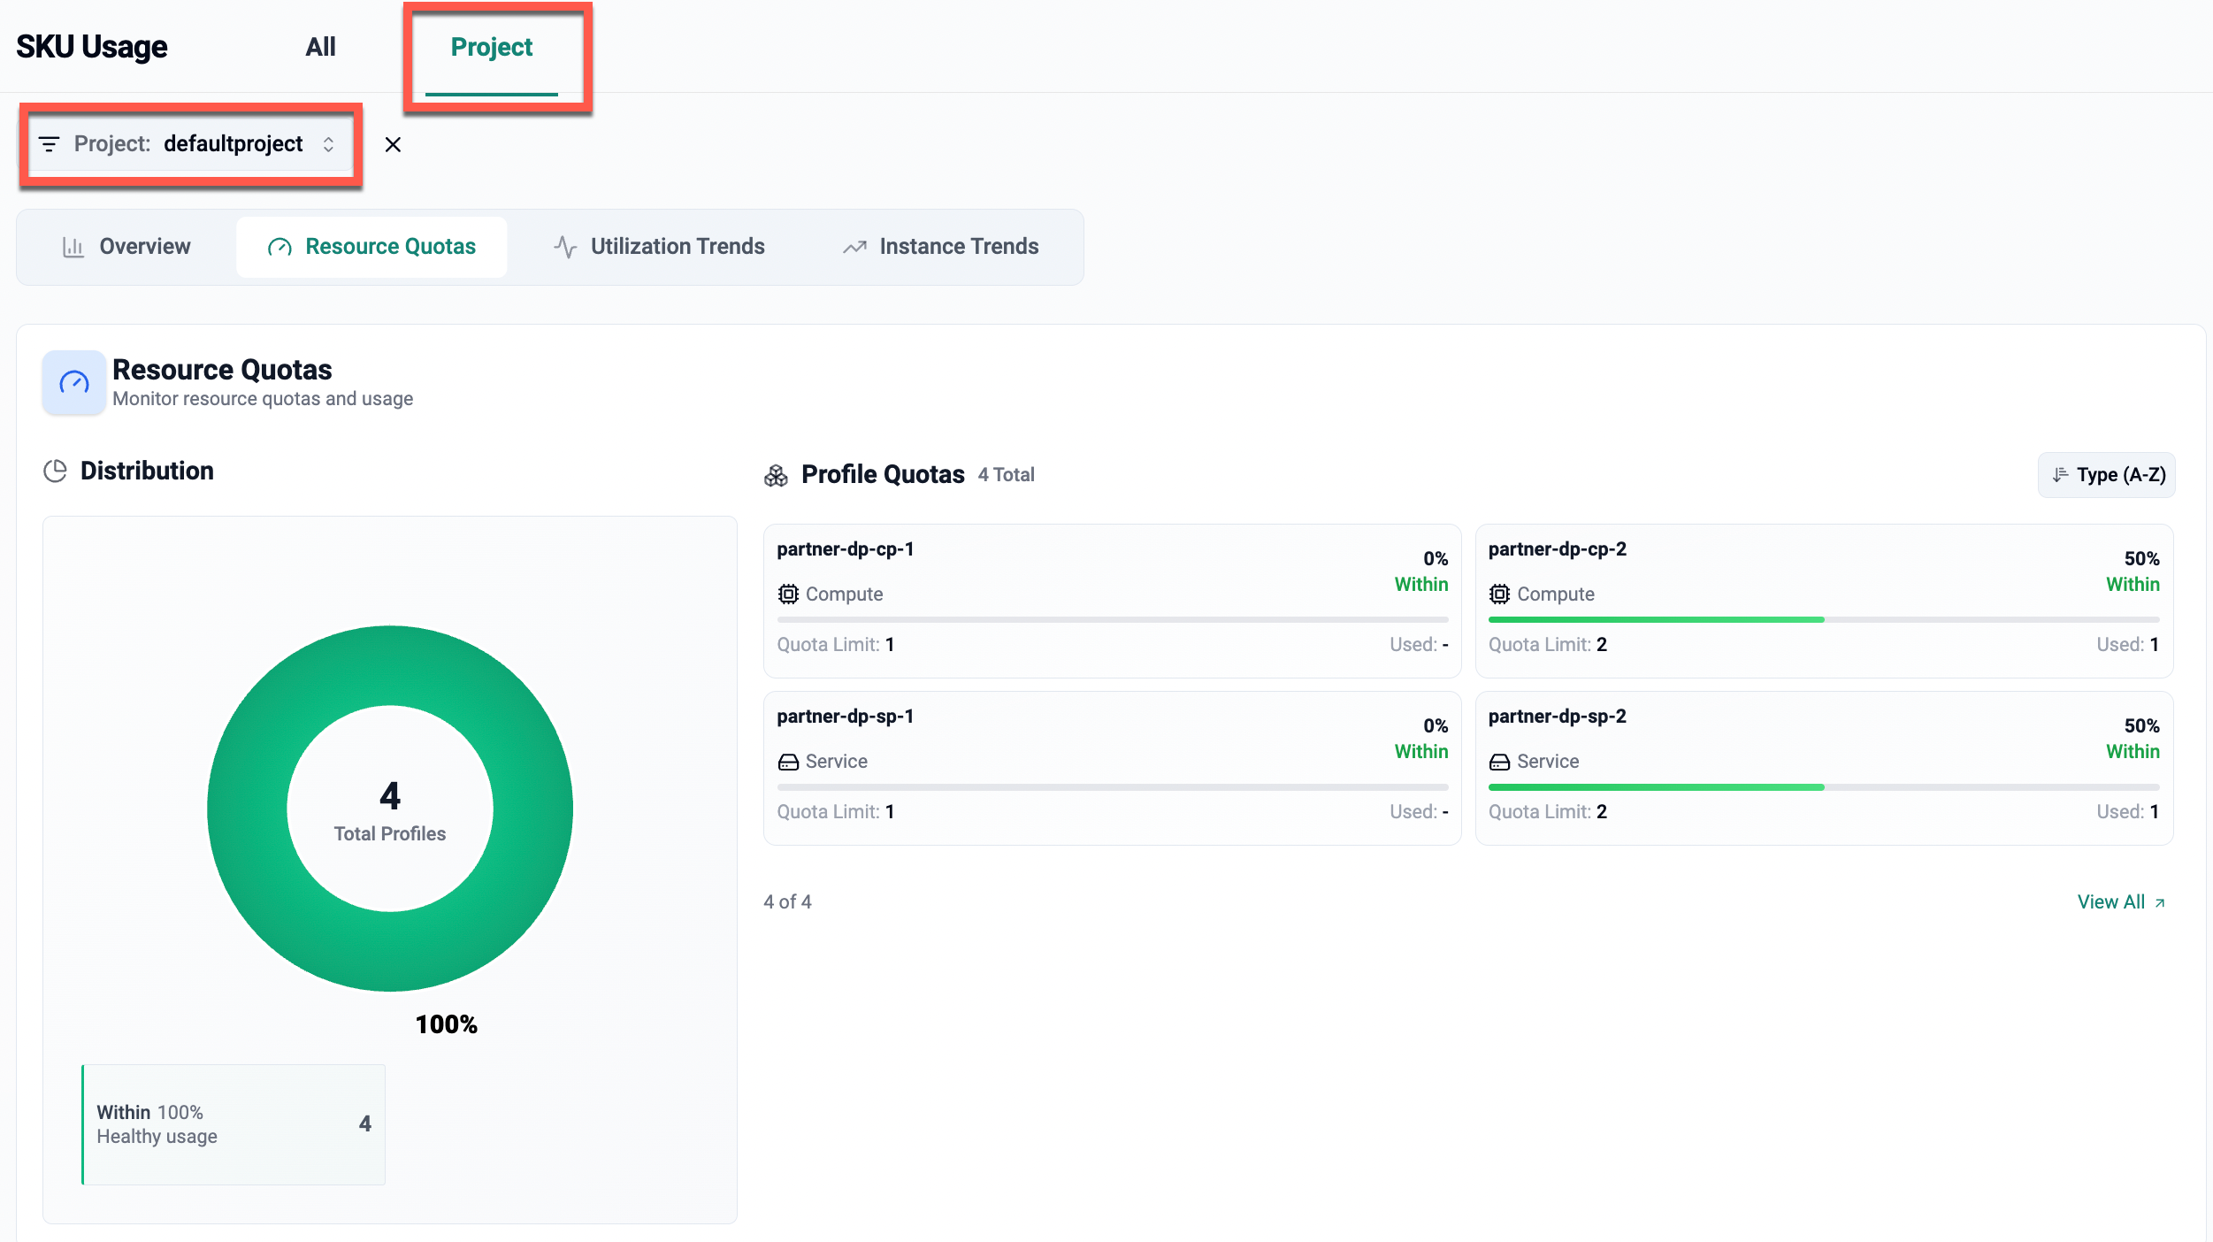This screenshot has height=1242, width=2213.
Task: Click the Profile Quotas cubes icon
Action: (776, 476)
